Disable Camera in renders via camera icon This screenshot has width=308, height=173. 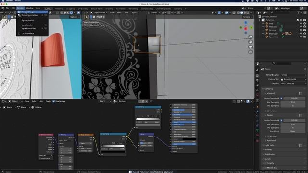click(x=304, y=30)
